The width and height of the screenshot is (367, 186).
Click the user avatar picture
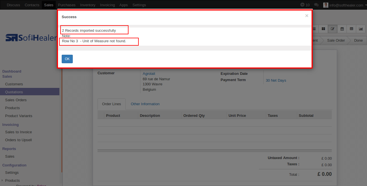[326, 5]
